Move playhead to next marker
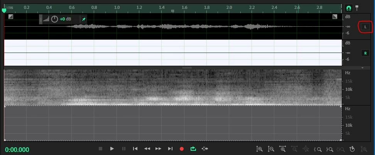 (x=170, y=149)
